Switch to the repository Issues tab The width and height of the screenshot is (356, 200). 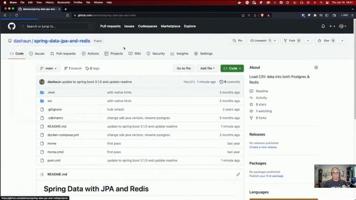(x=37, y=53)
